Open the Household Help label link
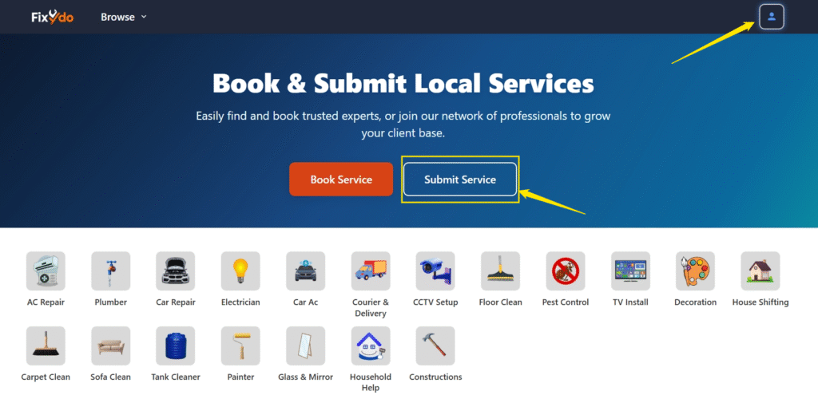This screenshot has width=818, height=395. tap(371, 382)
